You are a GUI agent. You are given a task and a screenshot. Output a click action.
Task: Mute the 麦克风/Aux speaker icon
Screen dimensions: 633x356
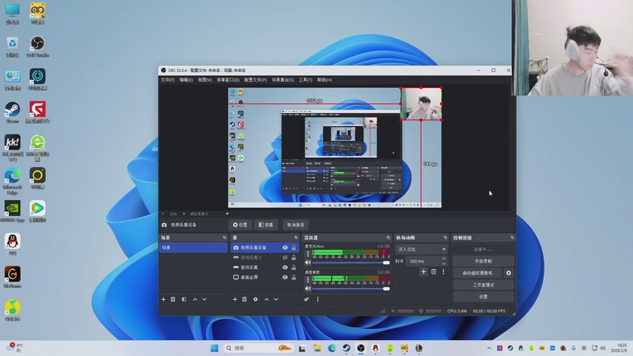coord(308,263)
